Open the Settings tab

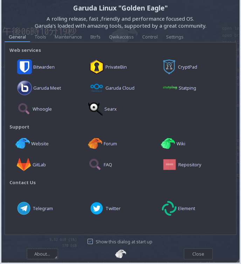[175, 37]
